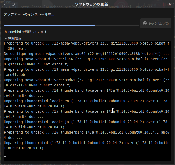This screenshot has width=175, height=165.
Task: Click the small dot icon in title bar
Action: pyautogui.click(x=5, y=4)
